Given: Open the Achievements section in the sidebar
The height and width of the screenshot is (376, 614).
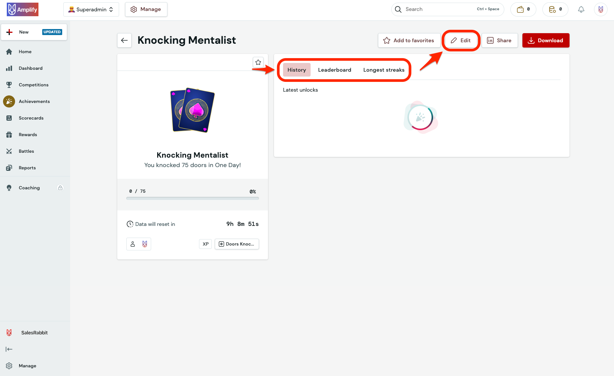Looking at the screenshot, I should click(x=34, y=101).
